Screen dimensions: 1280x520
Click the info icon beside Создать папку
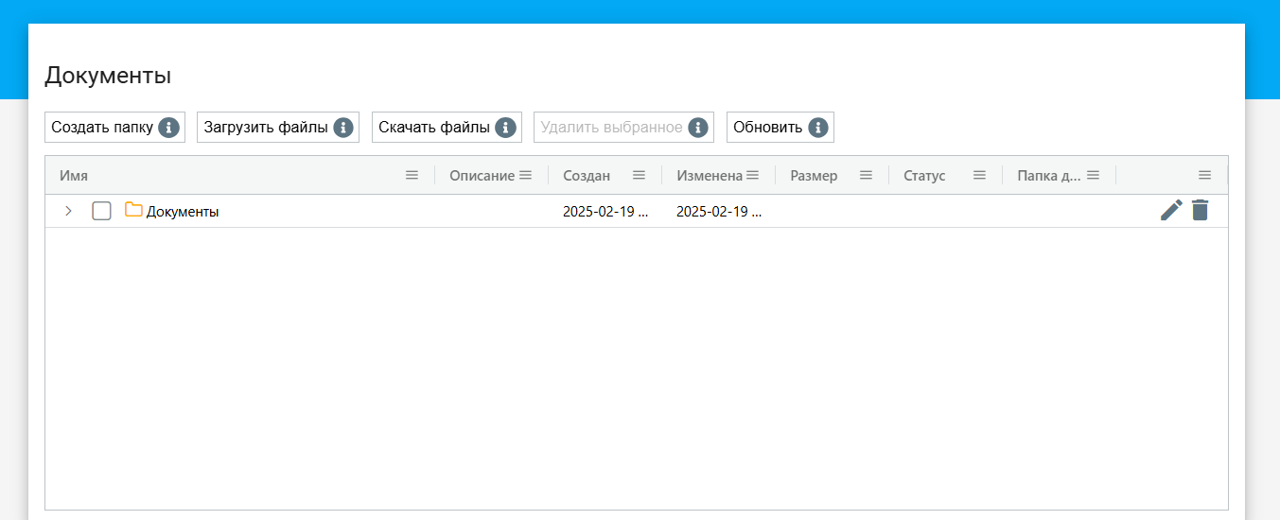169,128
